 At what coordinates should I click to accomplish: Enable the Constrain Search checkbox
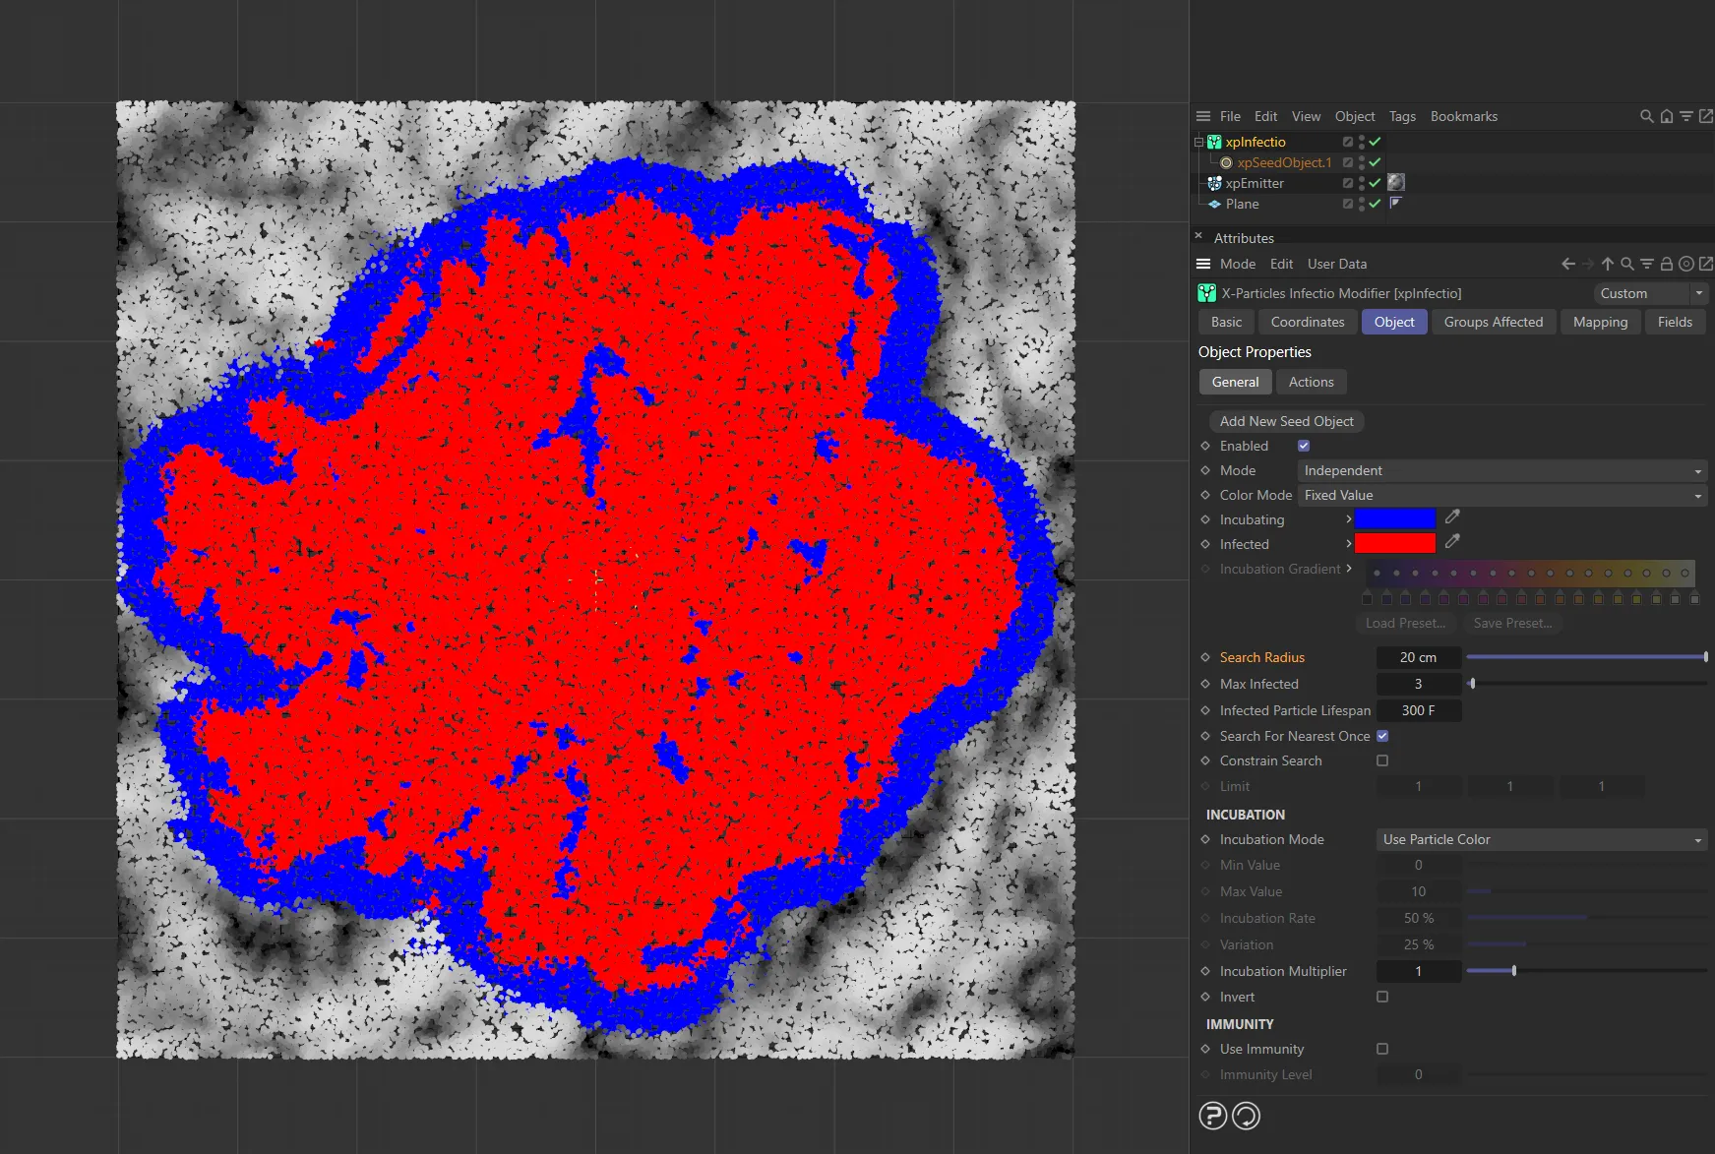[x=1382, y=760]
